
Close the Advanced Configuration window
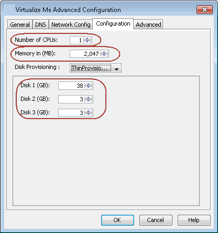click(x=204, y=9)
